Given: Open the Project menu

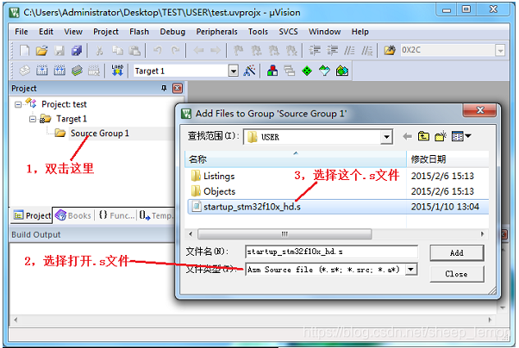Looking at the screenshot, I should point(106,32).
